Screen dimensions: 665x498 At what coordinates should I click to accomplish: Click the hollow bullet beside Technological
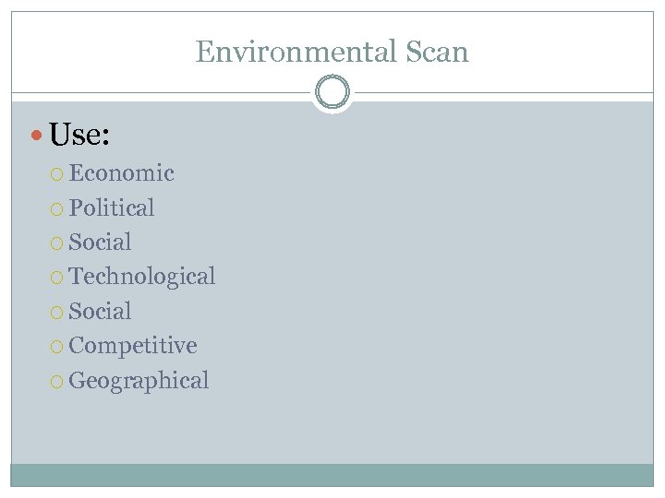coord(57,278)
